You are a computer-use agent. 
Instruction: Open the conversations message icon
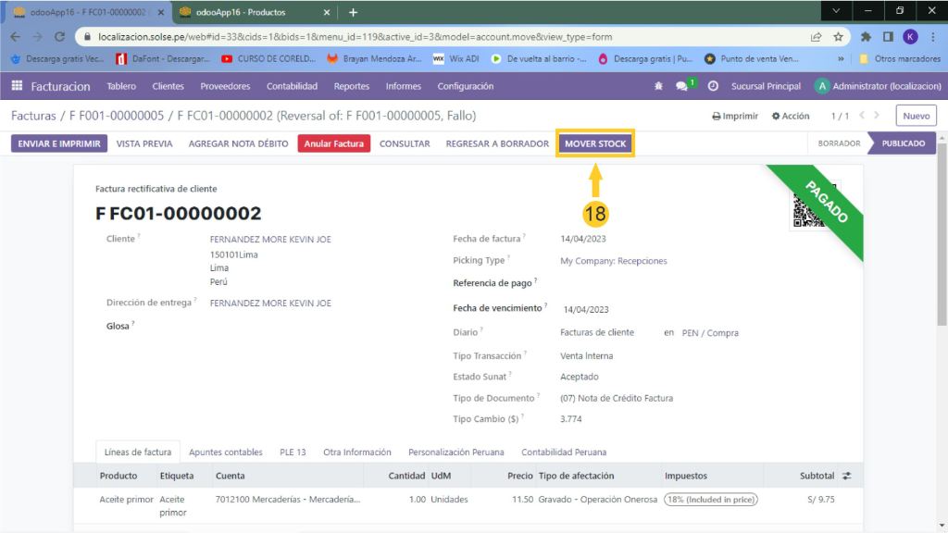point(682,86)
